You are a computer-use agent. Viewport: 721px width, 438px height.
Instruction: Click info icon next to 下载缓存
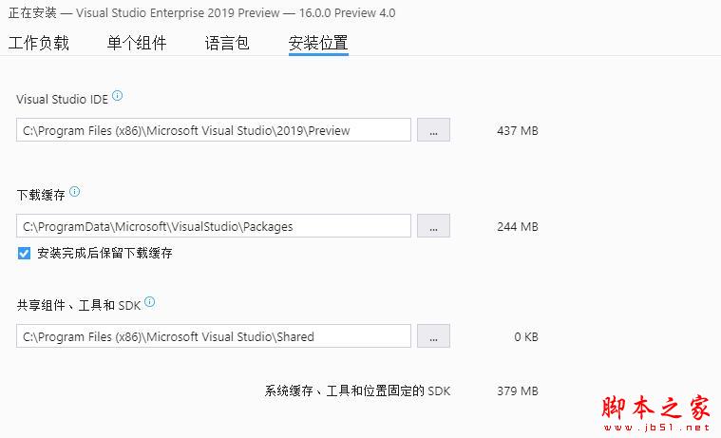click(75, 192)
